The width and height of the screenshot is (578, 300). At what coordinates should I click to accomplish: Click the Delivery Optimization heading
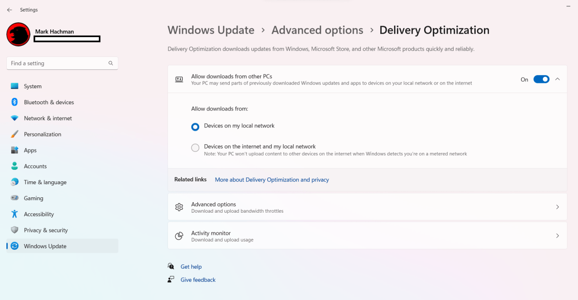pos(434,30)
